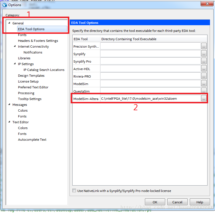Screen dimensions: 215x213
Task: Click the ModelSim path field
Action: [x=150, y=83]
